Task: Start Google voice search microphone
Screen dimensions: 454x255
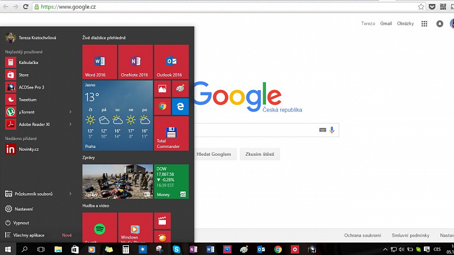Action: (x=332, y=130)
